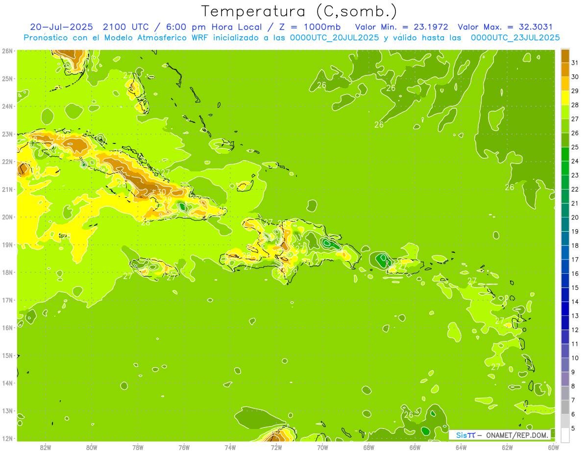Screen dimensions: 588x454
Task: Click the "74W" longitude axis label
Action: (x=230, y=447)
